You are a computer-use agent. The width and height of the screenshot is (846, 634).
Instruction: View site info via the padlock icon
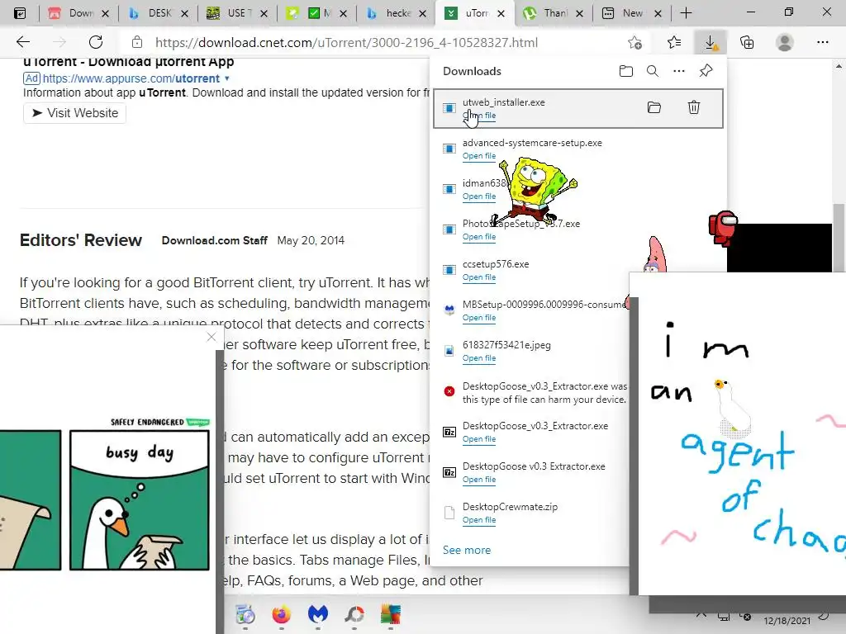tap(137, 42)
